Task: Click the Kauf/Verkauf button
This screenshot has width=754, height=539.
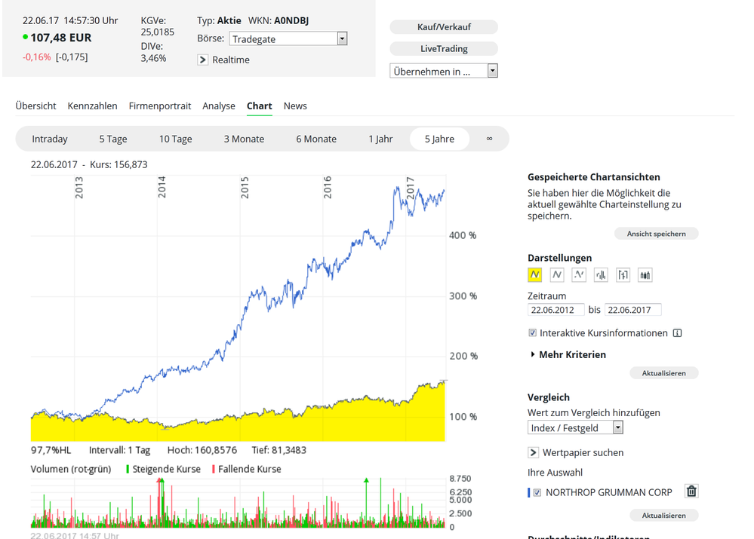Action: click(x=444, y=27)
